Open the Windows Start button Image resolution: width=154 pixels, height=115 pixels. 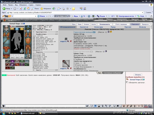tap(3, 113)
